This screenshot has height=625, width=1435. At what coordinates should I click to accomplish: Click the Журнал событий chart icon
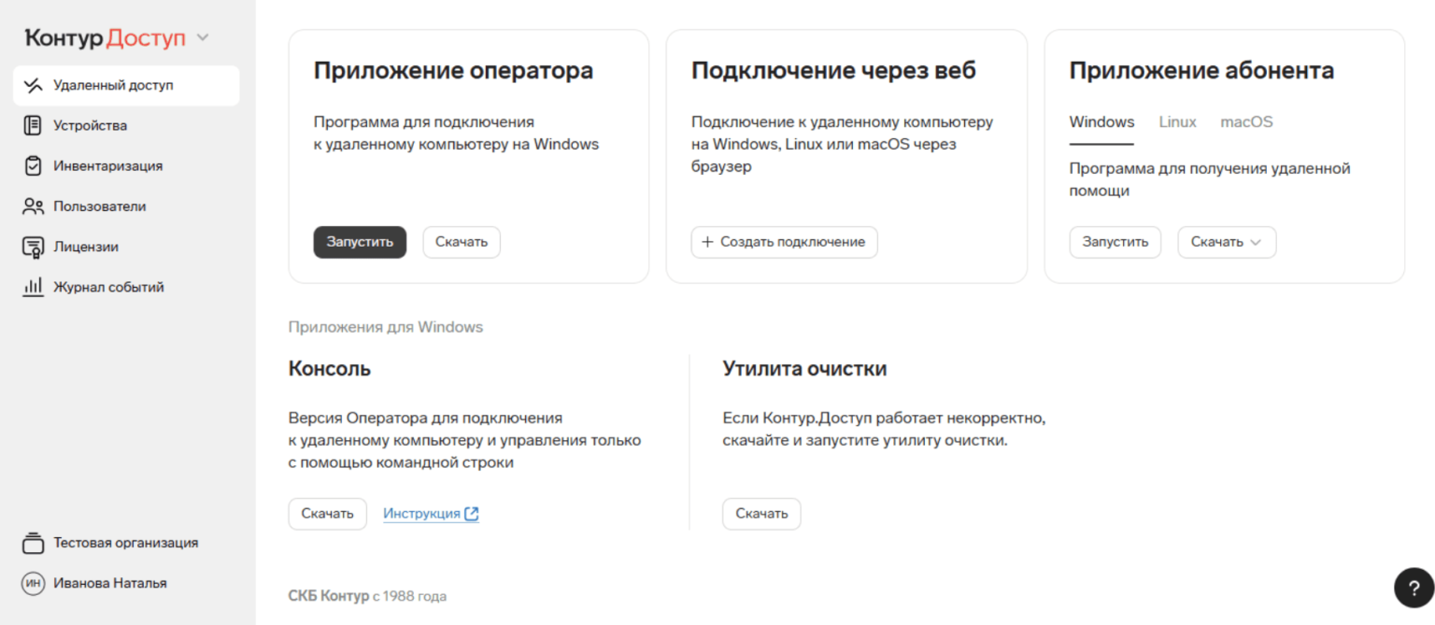pyautogui.click(x=34, y=288)
